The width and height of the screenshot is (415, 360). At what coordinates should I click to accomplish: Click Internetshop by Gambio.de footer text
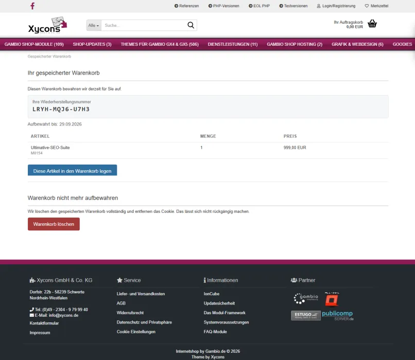(208, 351)
